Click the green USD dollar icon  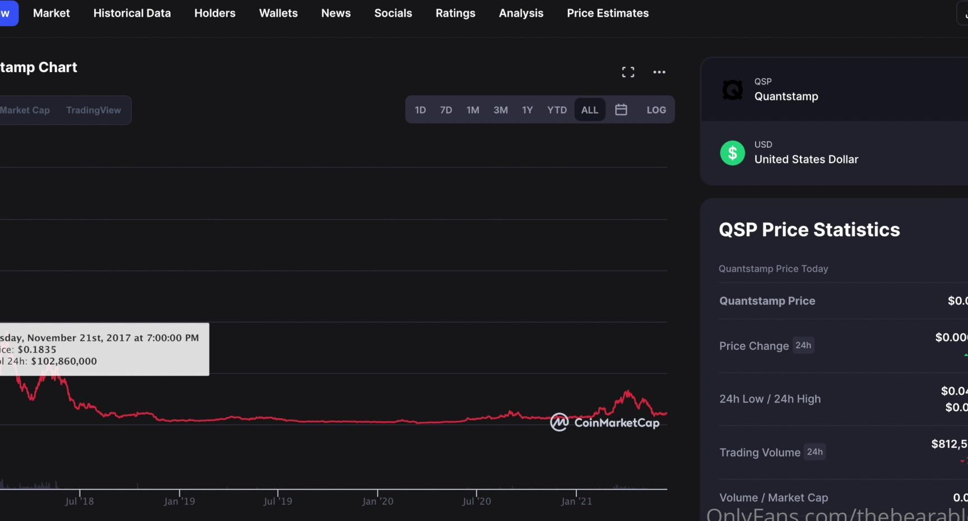click(x=732, y=153)
